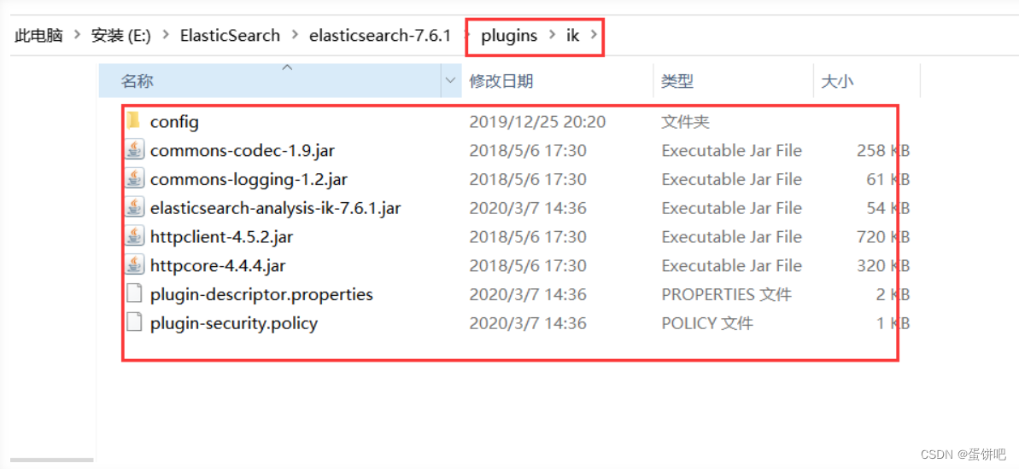Click the commons-codec-1.9.jar file icon
Viewport: 1019px width, 469px height.
[134, 150]
